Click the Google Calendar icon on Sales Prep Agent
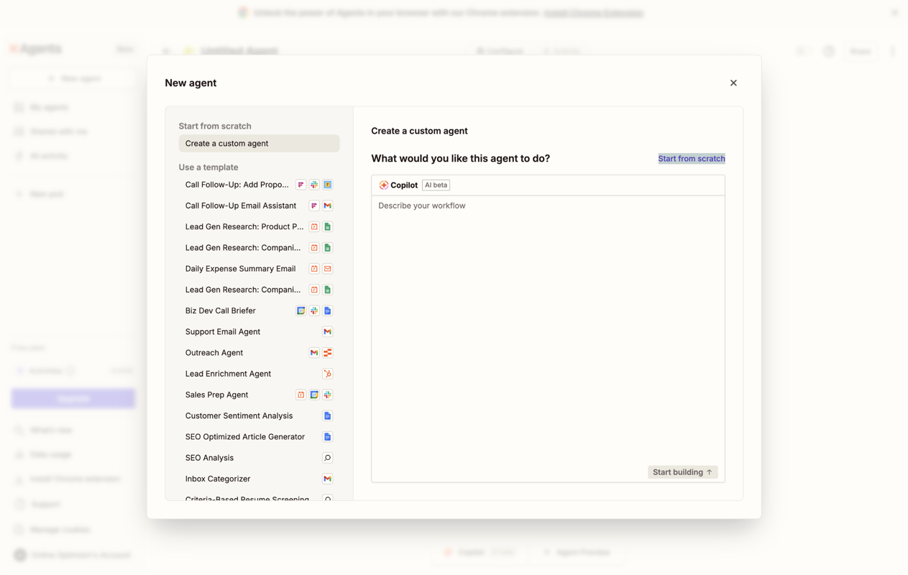This screenshot has height=575, width=908. 314,395
